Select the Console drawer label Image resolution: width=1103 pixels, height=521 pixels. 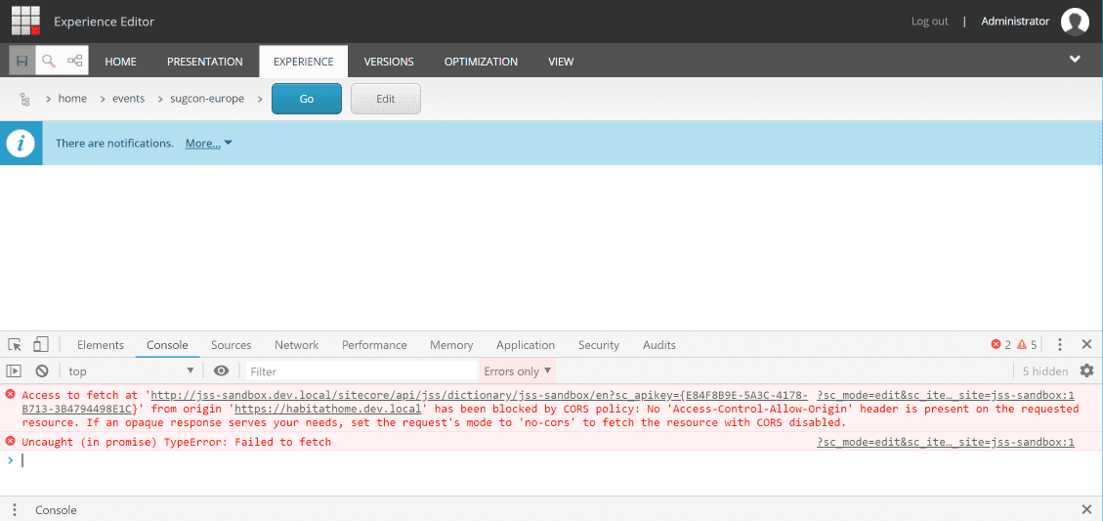(56, 509)
